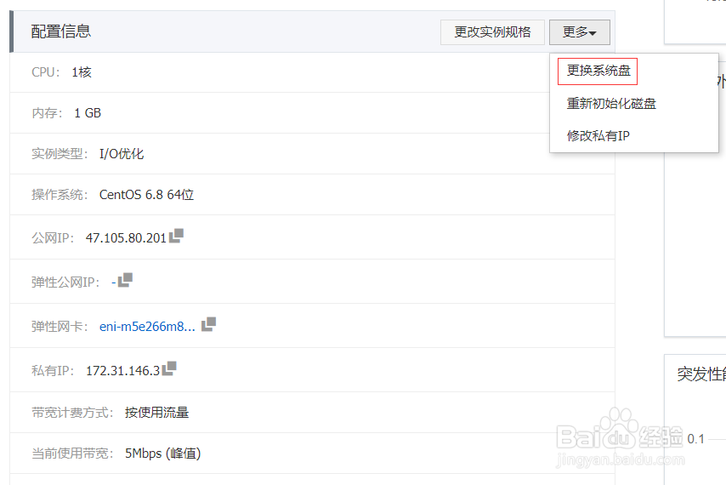726x485 pixels.
Task: Click the 带宽计费方式 label
Action: click(72, 413)
